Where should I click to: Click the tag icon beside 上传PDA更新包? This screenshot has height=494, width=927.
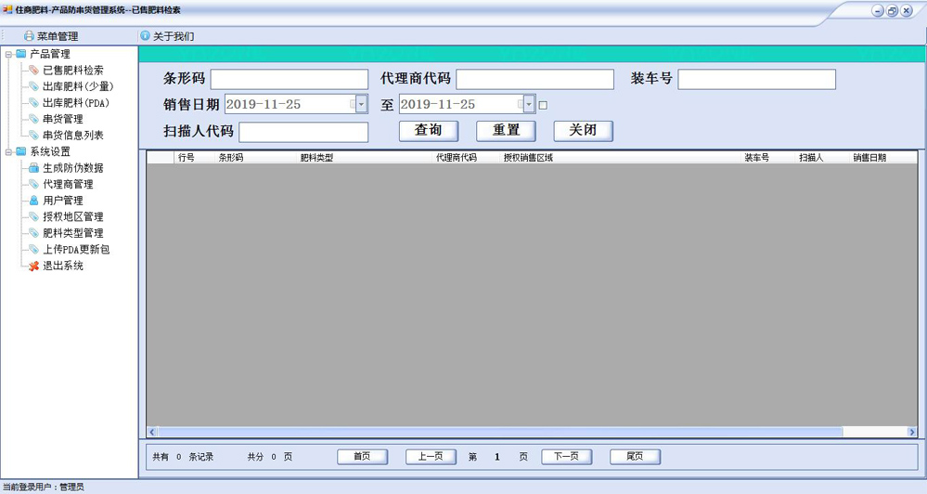[34, 250]
